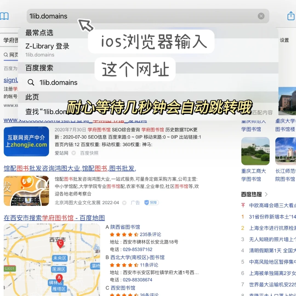Call phone number 029-88308674

pos(138,280)
